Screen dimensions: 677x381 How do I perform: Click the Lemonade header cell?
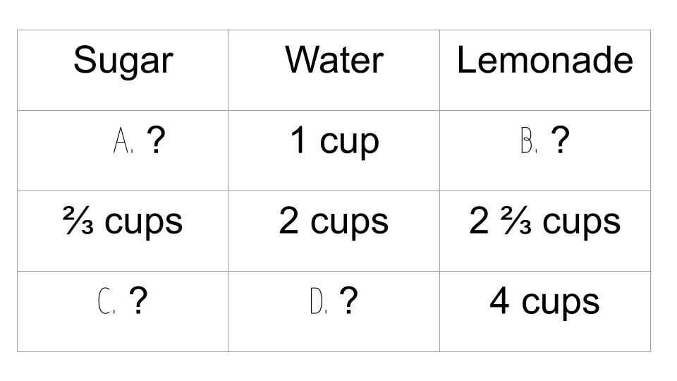click(x=545, y=70)
